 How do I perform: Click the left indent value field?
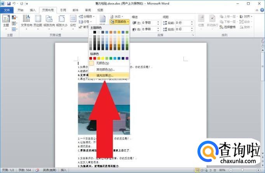click(x=150, y=23)
